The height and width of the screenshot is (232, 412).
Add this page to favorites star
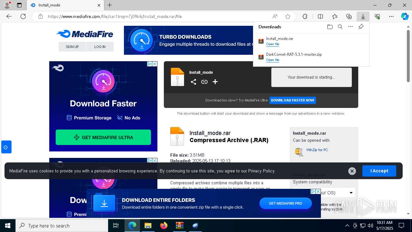tap(288, 16)
